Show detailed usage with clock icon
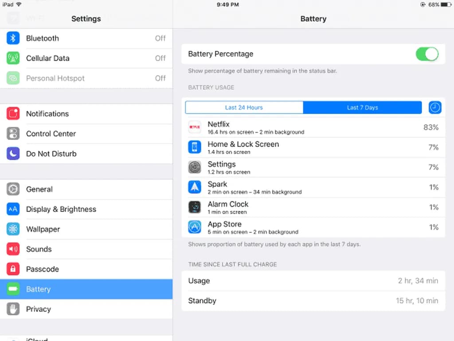Screen dimensions: 454x341 point(435,108)
